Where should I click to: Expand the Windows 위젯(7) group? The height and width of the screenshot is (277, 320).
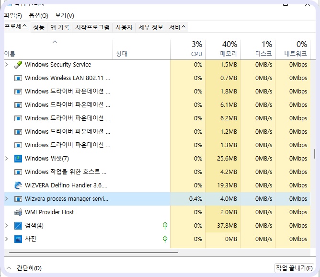[x=7, y=159]
